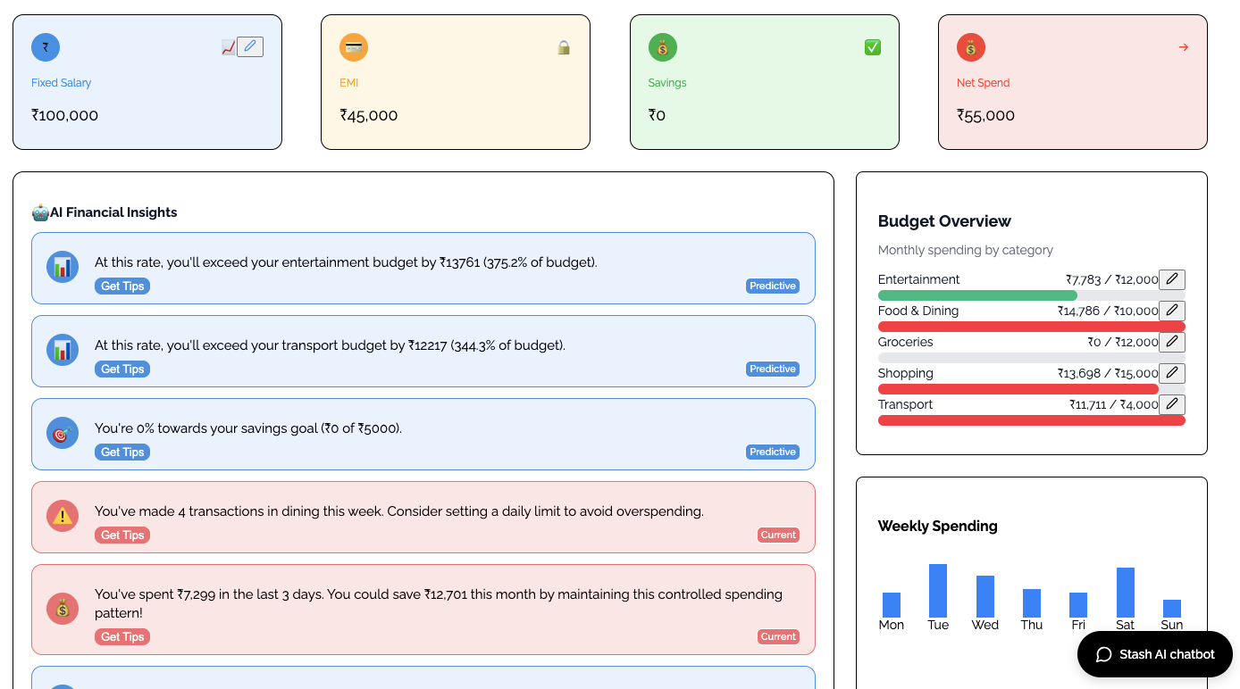This screenshot has width=1240, height=689.
Task: Click the Entertainment green progress bar
Action: point(977,295)
